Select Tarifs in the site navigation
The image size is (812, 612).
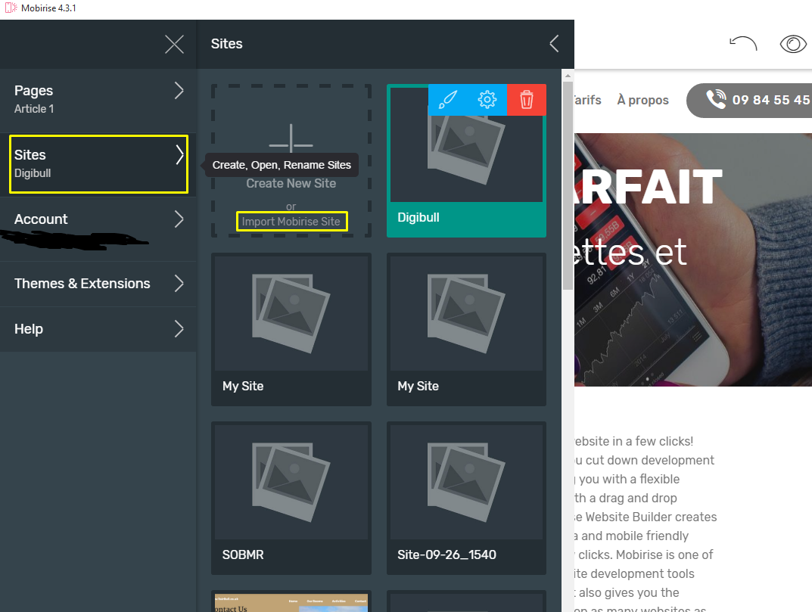[x=588, y=99]
